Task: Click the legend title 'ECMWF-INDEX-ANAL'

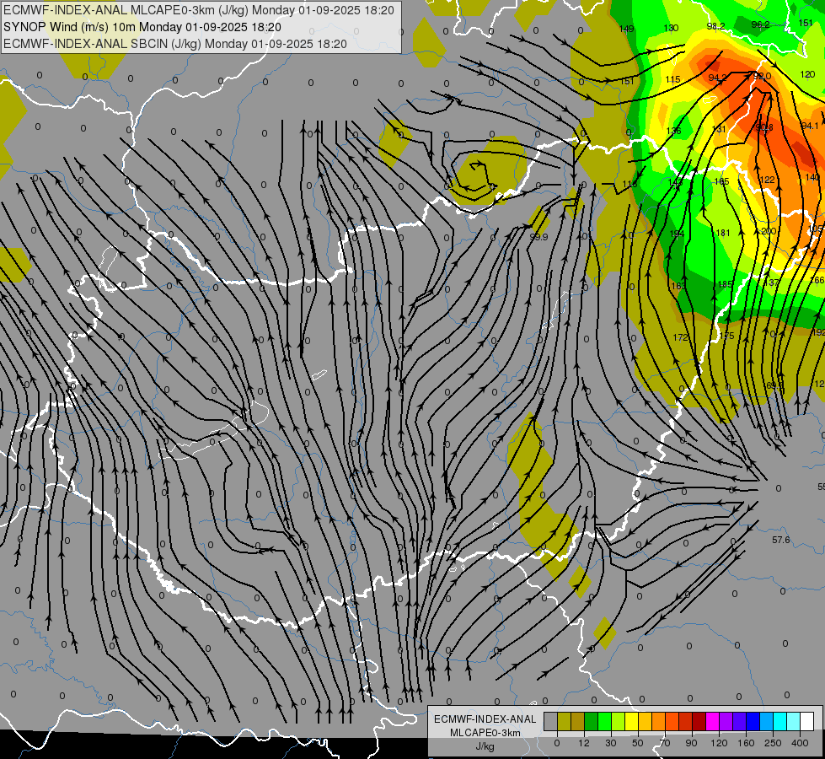Action: click(485, 719)
